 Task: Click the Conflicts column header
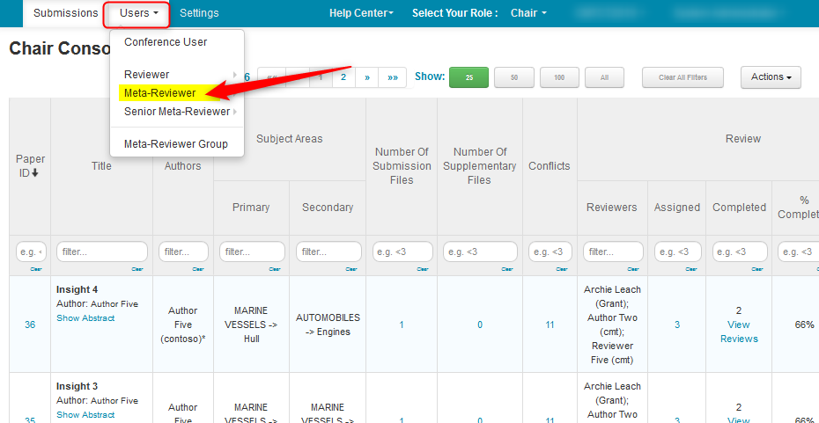pos(550,166)
